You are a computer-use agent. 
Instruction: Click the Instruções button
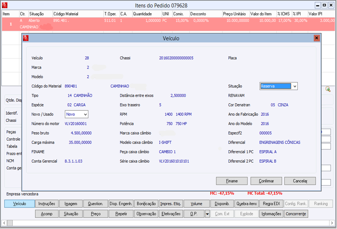(47, 204)
